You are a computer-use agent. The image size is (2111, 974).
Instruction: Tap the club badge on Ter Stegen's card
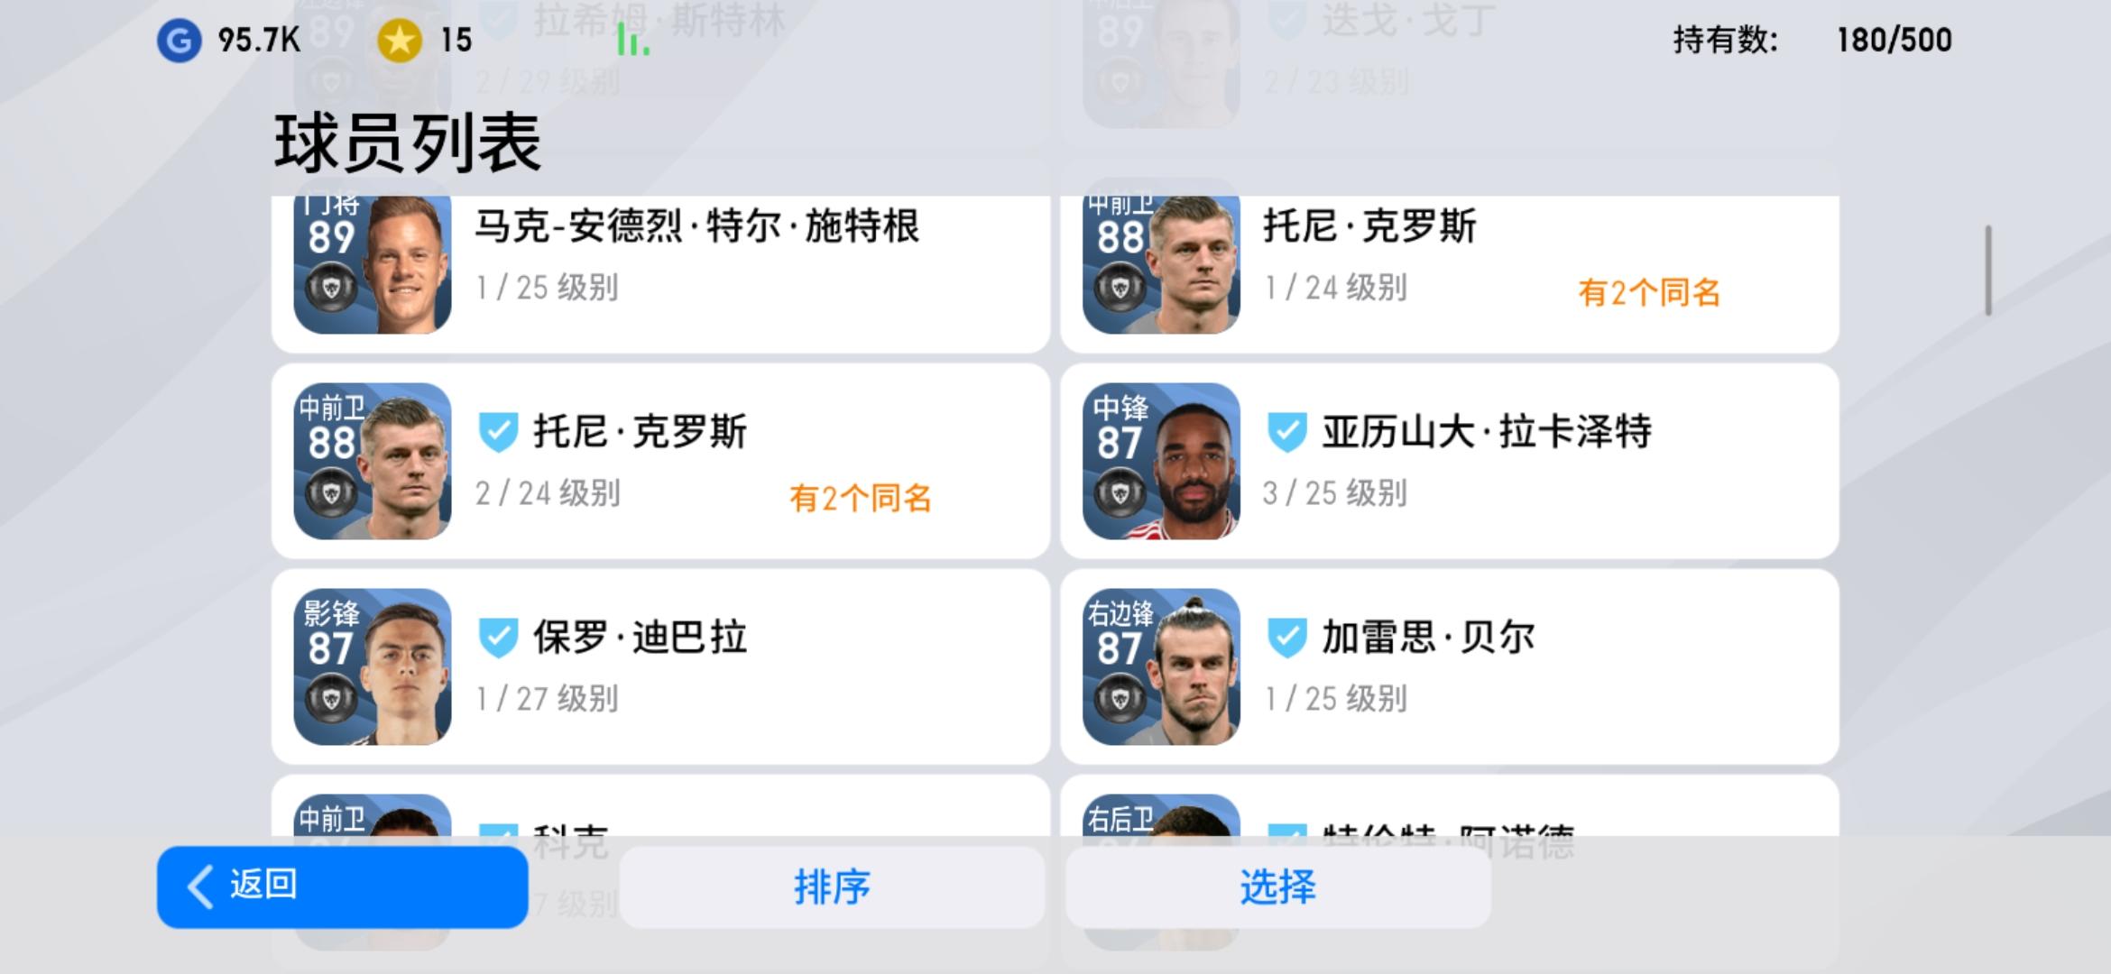click(331, 288)
